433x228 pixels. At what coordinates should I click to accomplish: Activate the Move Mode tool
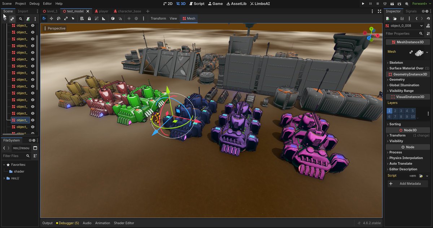tap(51, 18)
